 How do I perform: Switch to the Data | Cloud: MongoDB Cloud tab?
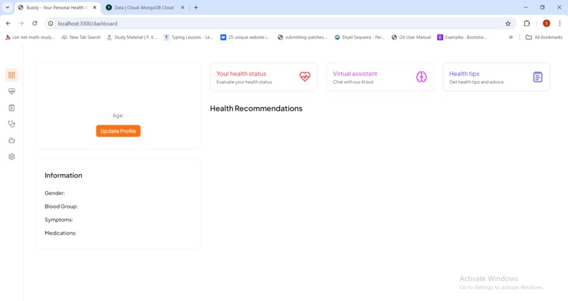pos(145,7)
